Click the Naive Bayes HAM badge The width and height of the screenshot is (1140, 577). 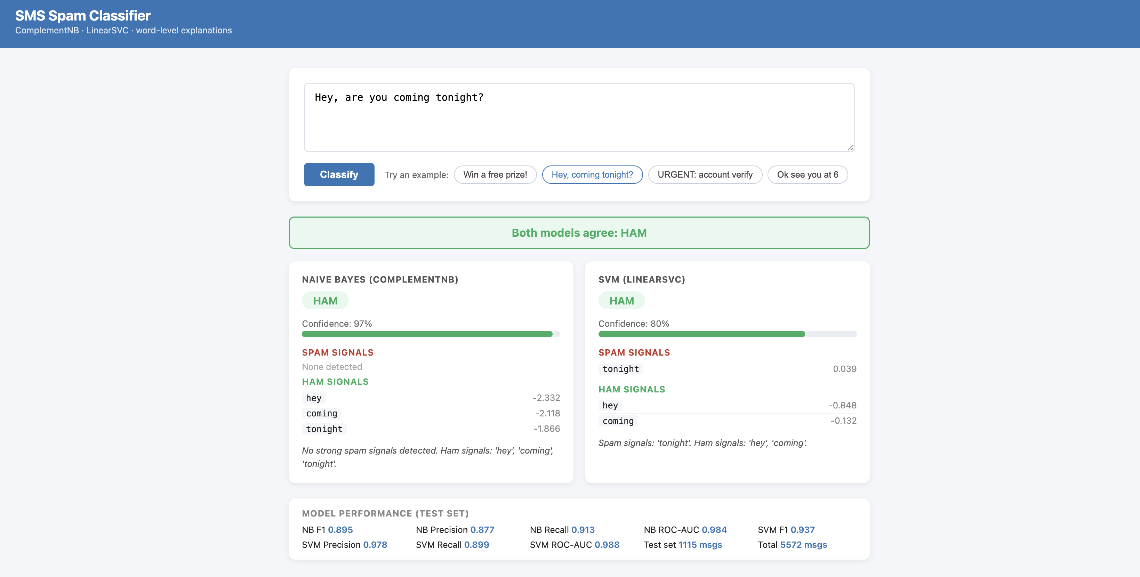point(325,301)
